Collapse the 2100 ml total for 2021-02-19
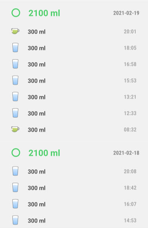The width and height of the screenshot is (148, 228). [44, 13]
